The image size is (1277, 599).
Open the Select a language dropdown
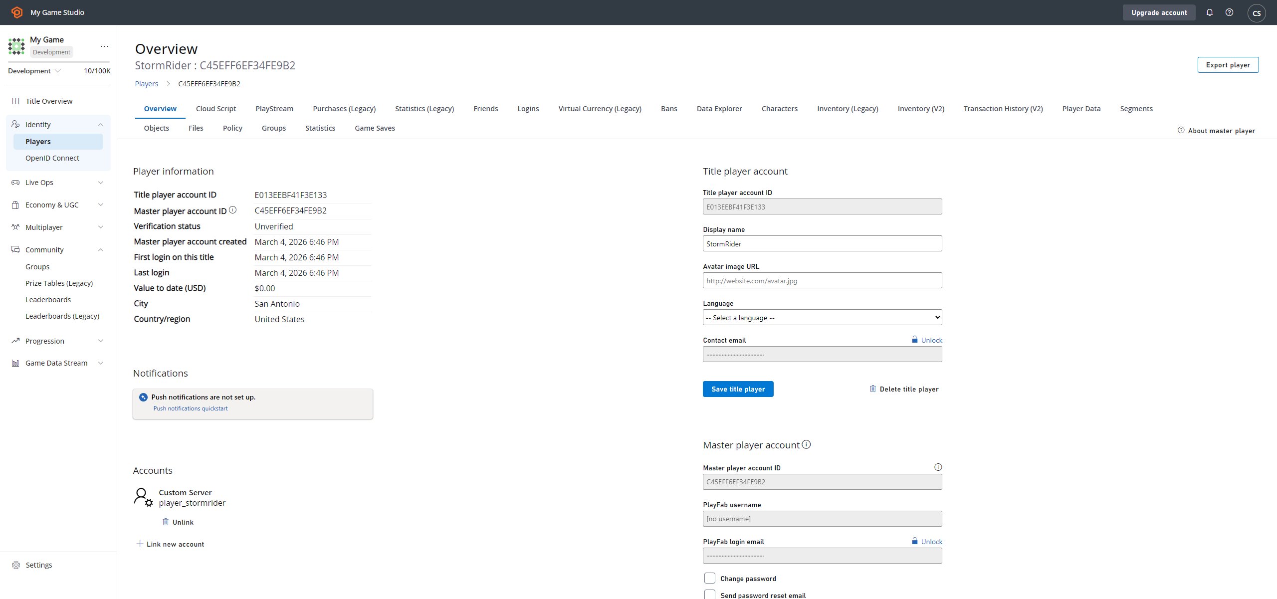[x=823, y=318]
